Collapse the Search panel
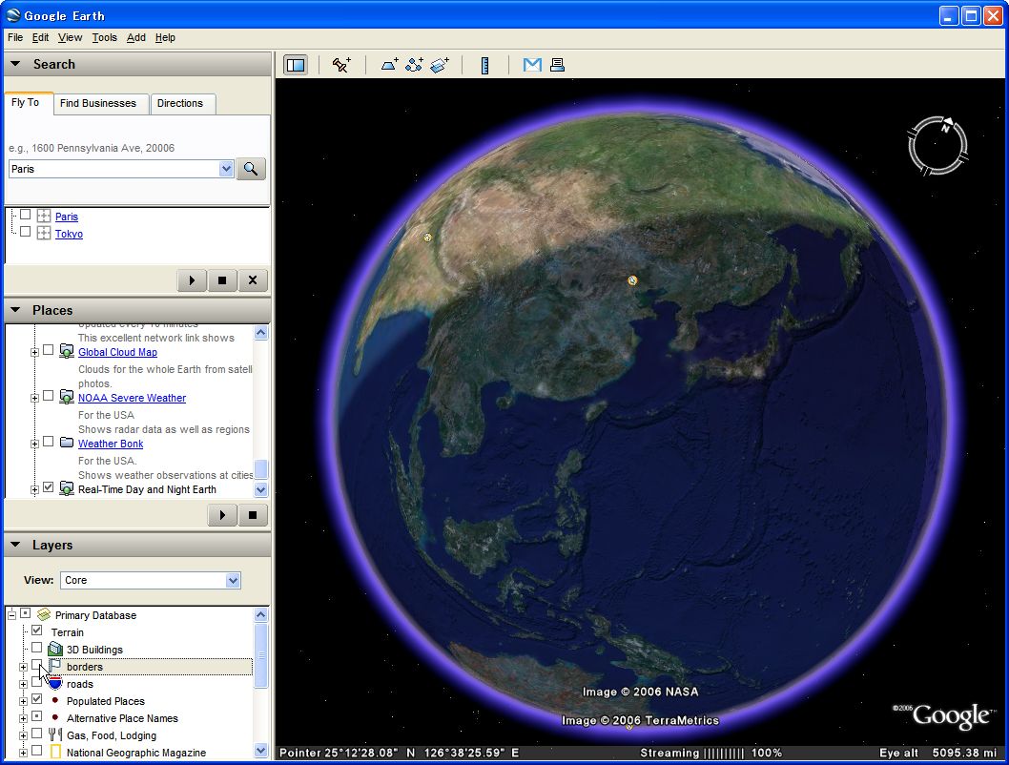1009x765 pixels. click(x=15, y=64)
